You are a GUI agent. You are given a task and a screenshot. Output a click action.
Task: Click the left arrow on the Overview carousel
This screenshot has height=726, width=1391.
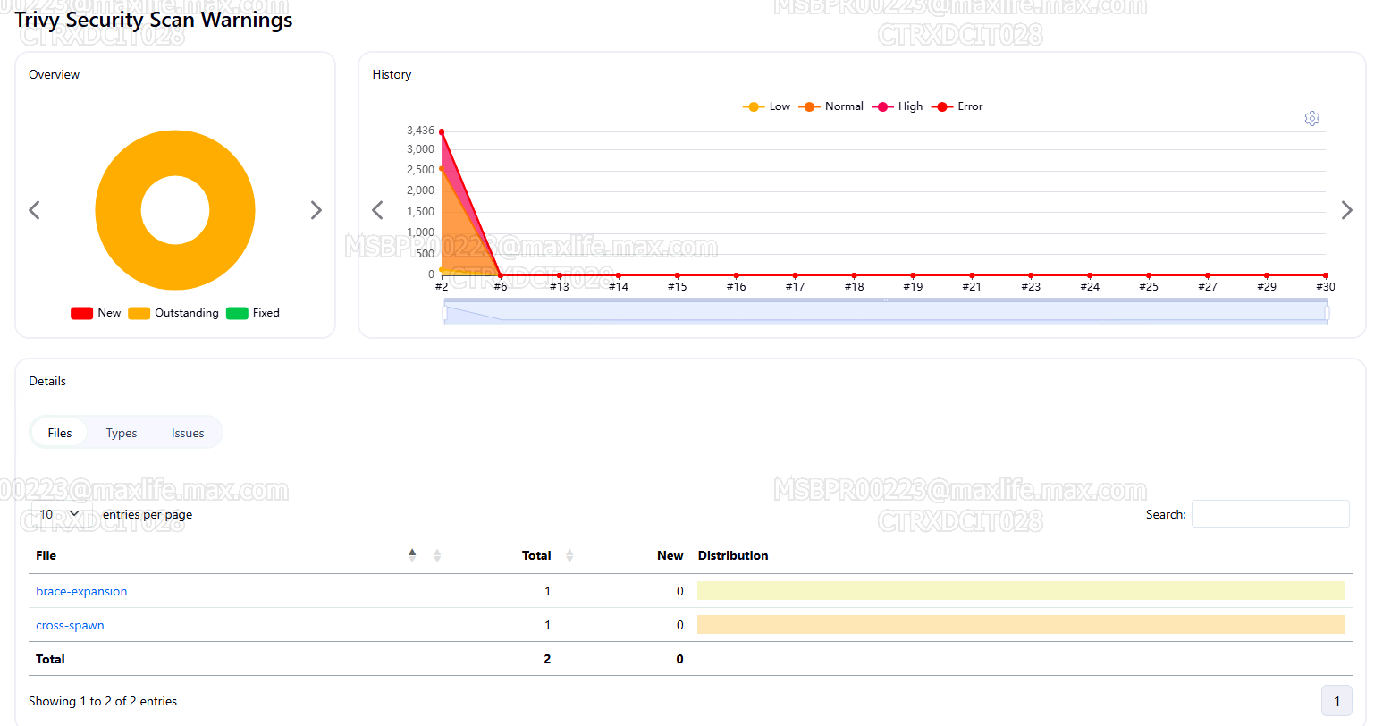(34, 209)
